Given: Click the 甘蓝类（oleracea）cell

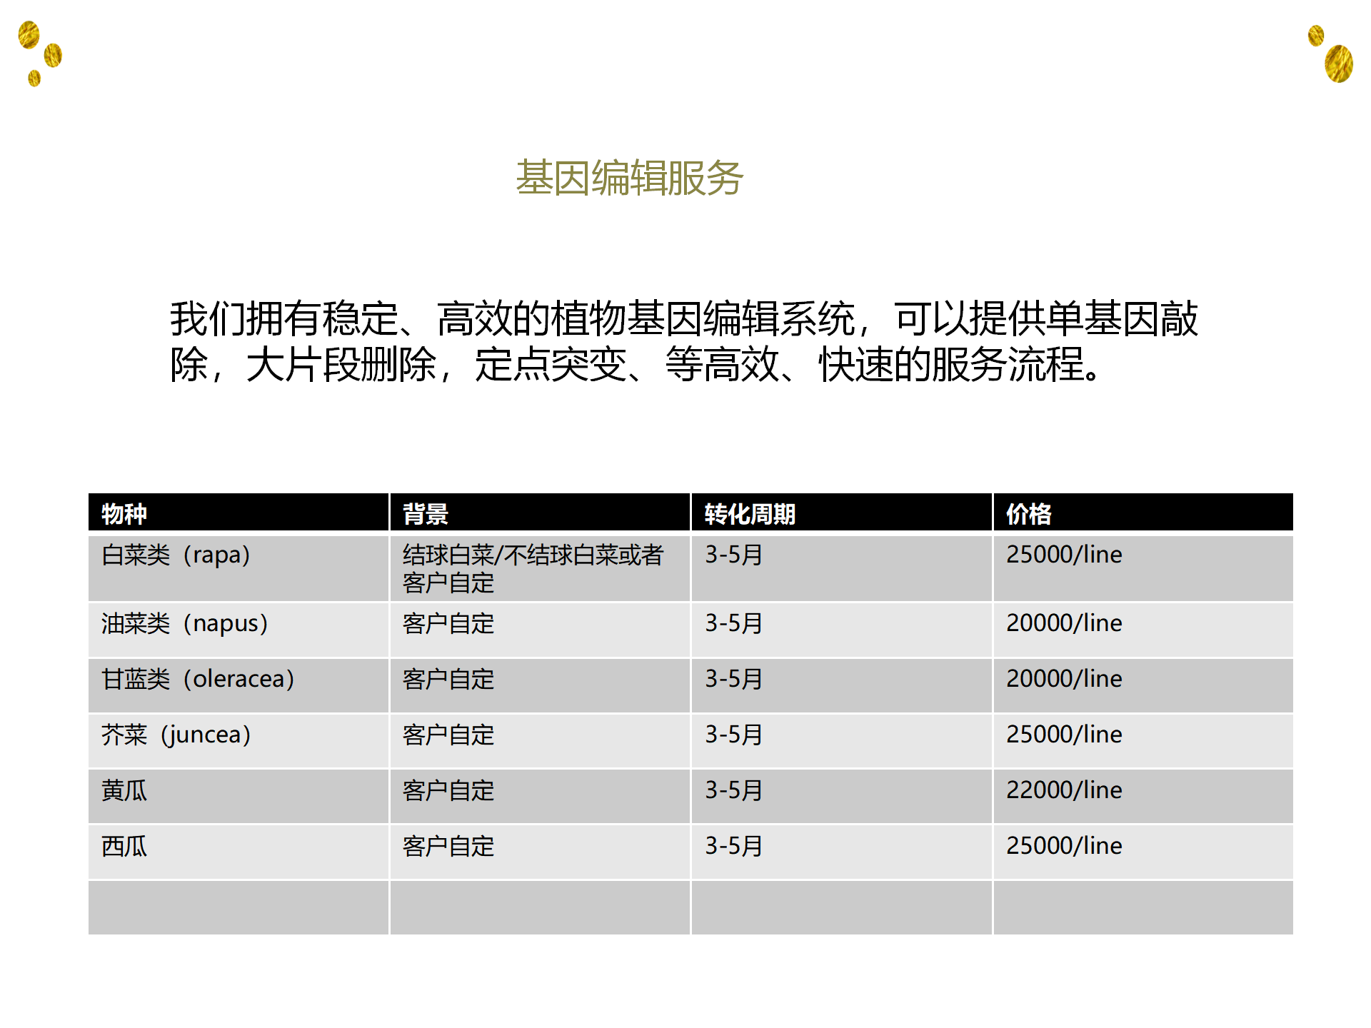Looking at the screenshot, I should click(x=238, y=685).
